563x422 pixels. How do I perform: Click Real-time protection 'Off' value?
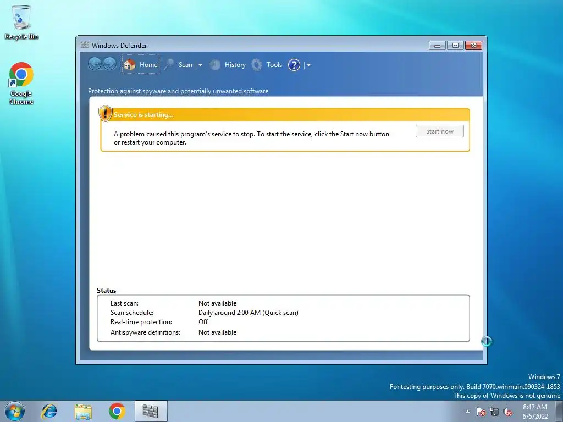click(203, 322)
